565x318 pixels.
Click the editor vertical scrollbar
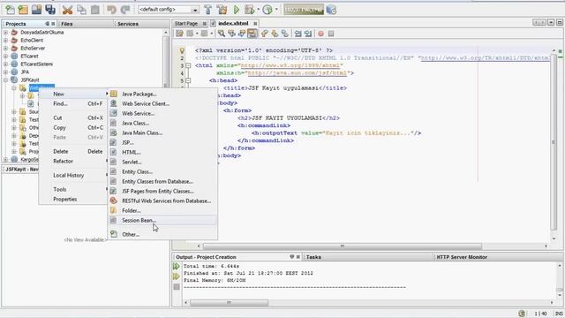point(554,142)
